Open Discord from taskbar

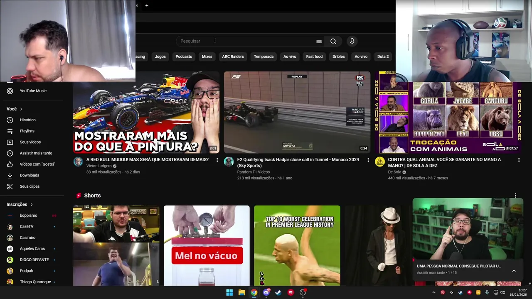pyautogui.click(x=266, y=292)
